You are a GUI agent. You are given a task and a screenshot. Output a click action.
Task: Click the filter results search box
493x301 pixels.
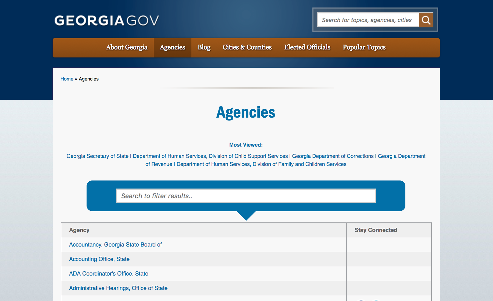246,196
